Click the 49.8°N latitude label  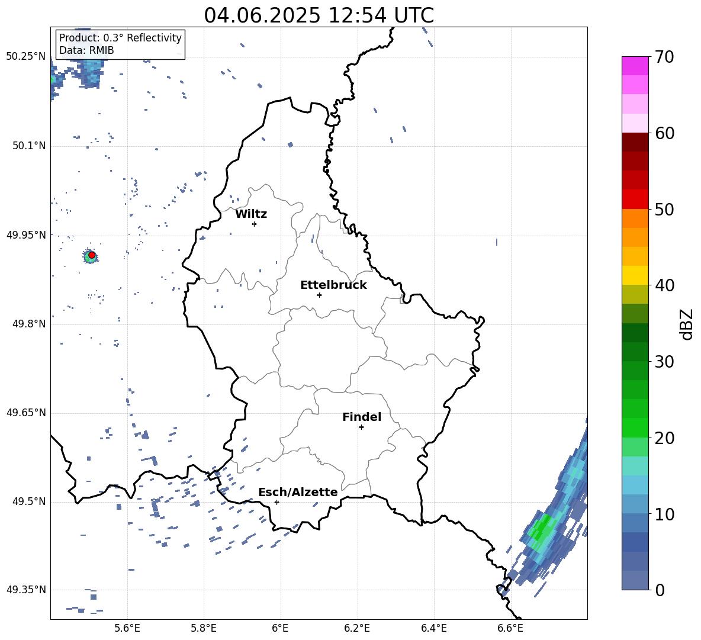click(28, 324)
